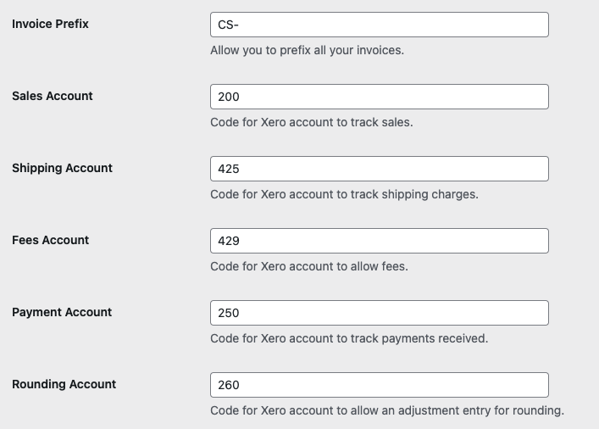
Task: Click the Shipping Account label
Action: [62, 168]
